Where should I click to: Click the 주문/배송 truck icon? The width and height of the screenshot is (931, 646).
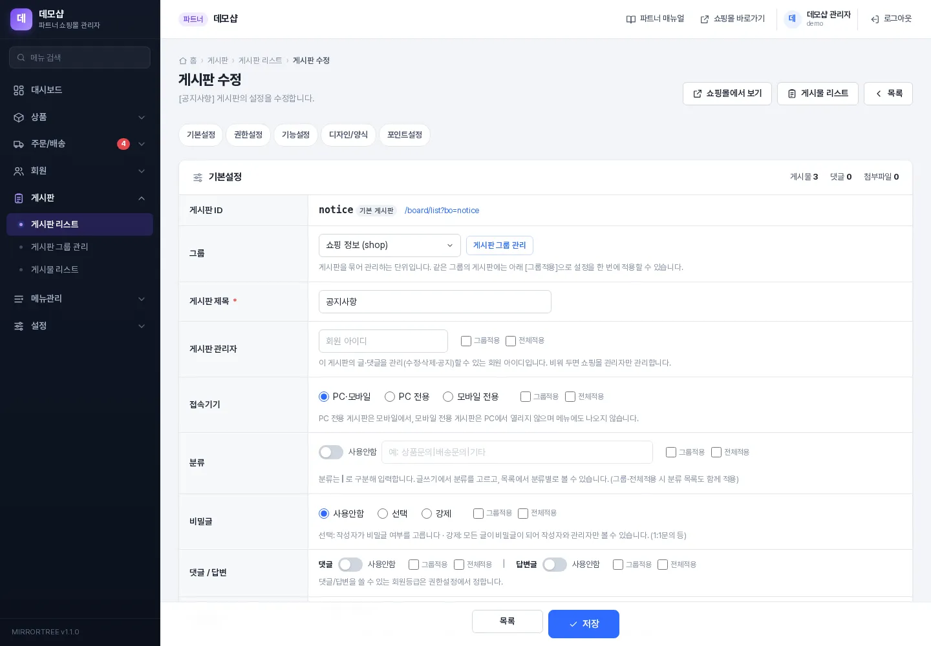[x=19, y=144]
